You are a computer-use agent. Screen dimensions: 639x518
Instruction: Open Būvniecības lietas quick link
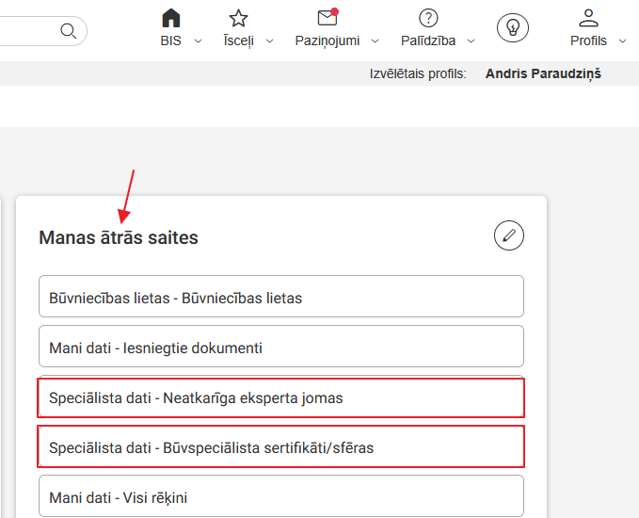[x=280, y=297]
